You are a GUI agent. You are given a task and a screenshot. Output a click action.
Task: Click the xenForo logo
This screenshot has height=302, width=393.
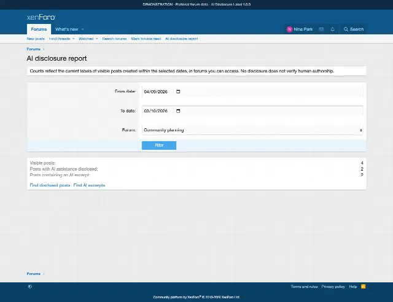click(x=41, y=17)
